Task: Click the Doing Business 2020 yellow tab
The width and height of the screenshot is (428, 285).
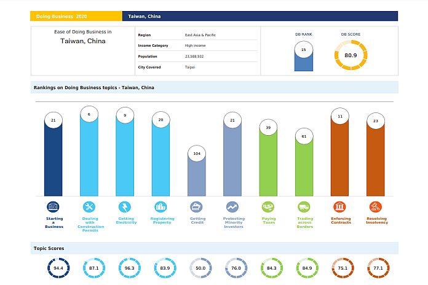Action: [x=76, y=16]
